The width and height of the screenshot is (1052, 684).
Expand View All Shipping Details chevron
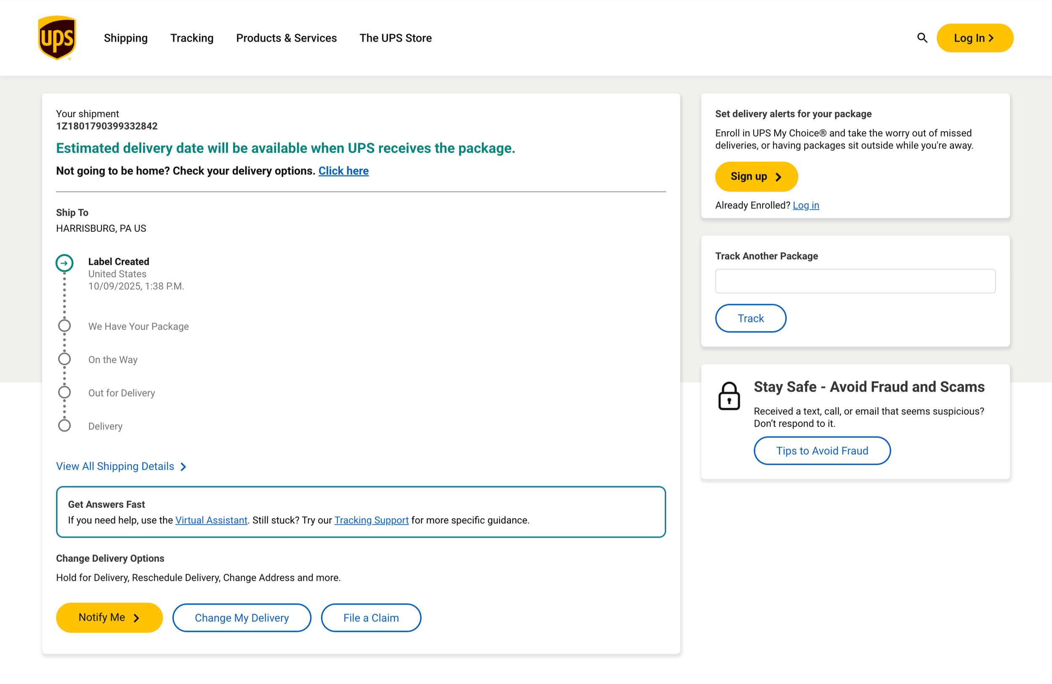point(183,467)
